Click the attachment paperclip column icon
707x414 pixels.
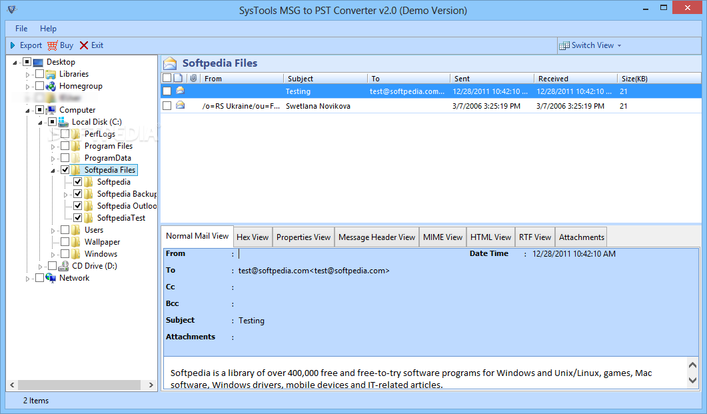(x=193, y=78)
